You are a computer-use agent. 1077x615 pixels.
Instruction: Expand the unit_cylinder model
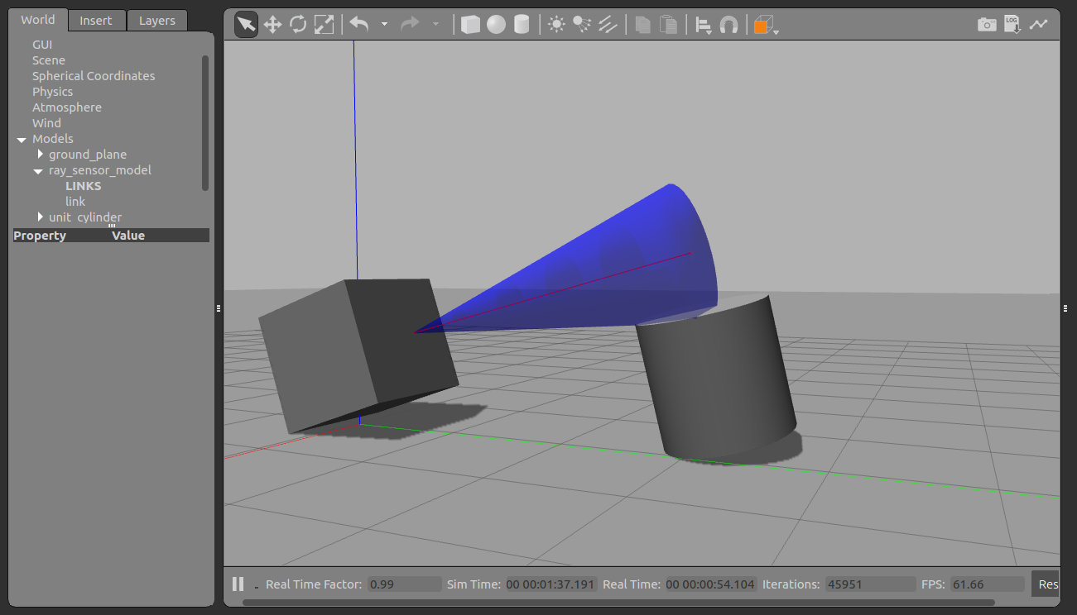click(40, 217)
